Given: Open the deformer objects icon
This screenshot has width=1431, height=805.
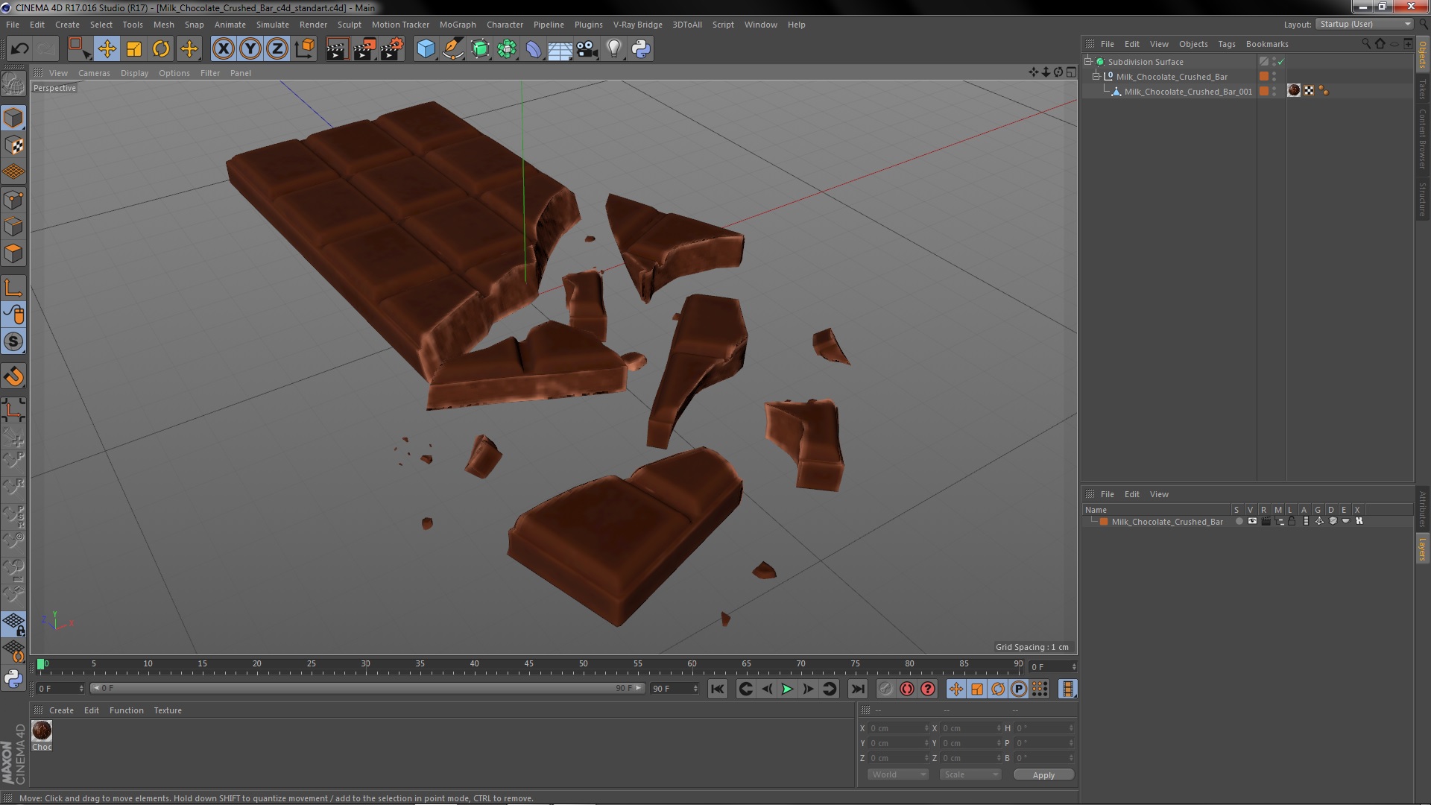Looking at the screenshot, I should pyautogui.click(x=534, y=49).
